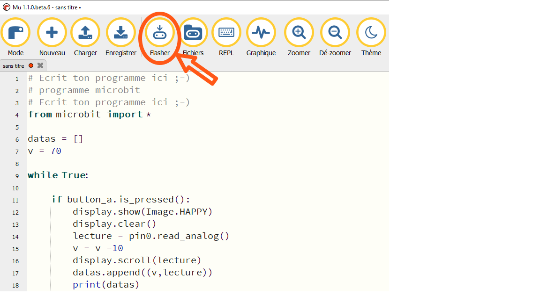Click on 'from microbit import *' line

[x=90, y=115]
